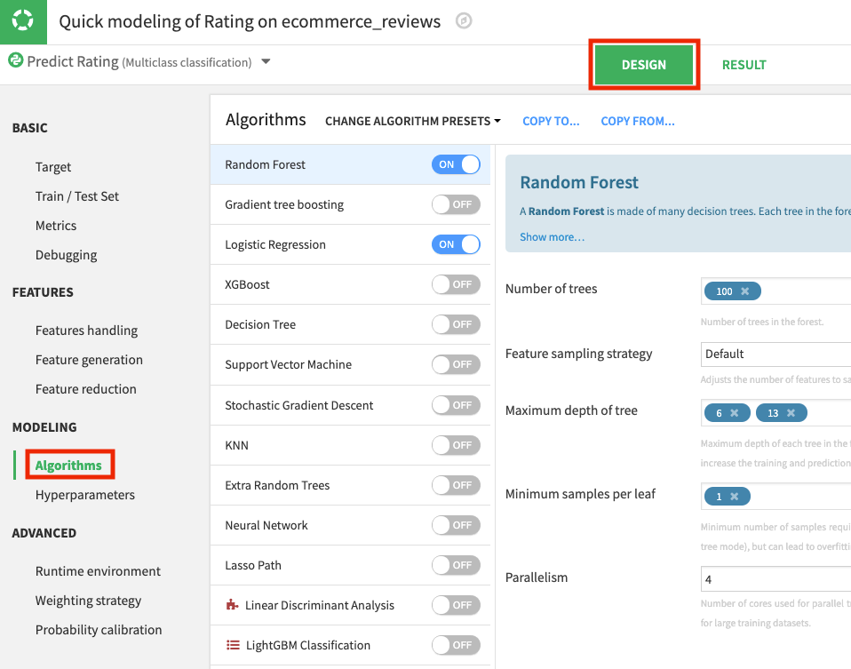Disable Logistic Regression toggle

456,244
